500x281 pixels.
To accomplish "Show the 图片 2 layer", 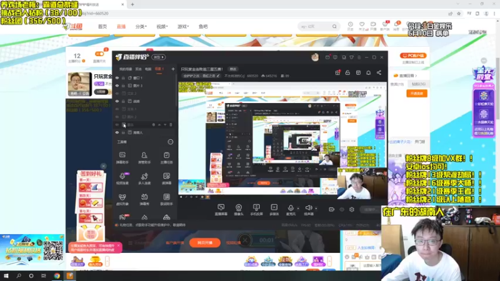I will (x=117, y=117).
